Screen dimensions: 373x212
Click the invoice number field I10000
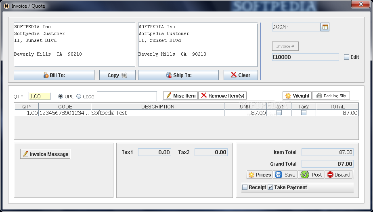(x=306, y=57)
